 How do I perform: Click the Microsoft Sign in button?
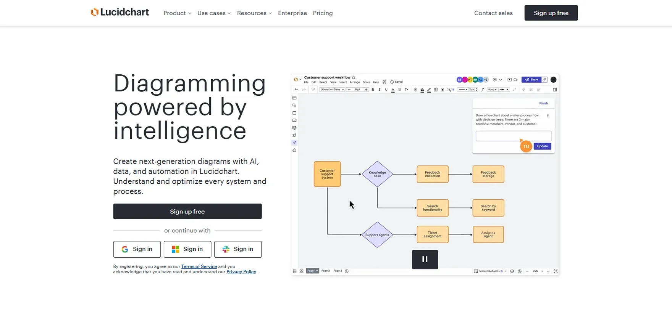(x=187, y=249)
